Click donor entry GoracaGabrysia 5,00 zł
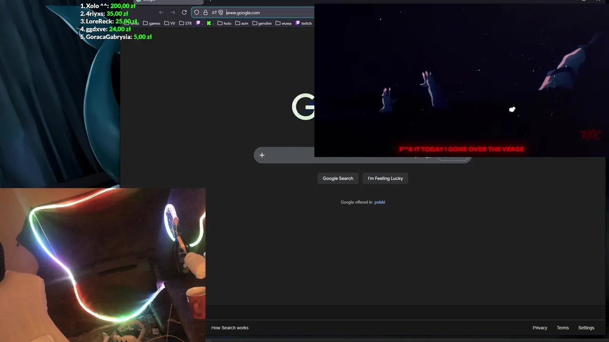 (116, 37)
